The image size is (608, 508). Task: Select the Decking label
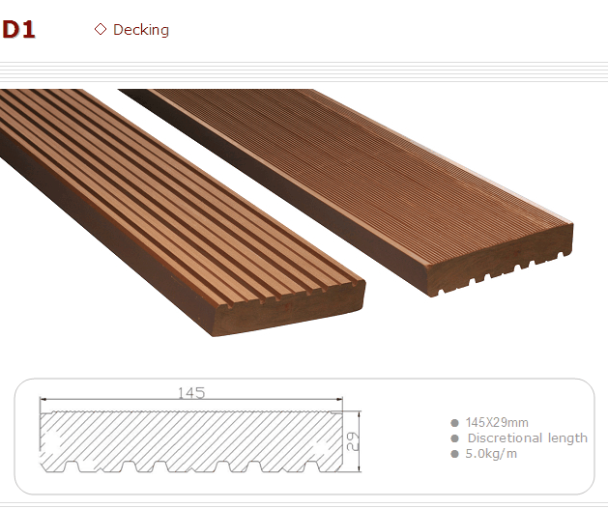tap(141, 30)
